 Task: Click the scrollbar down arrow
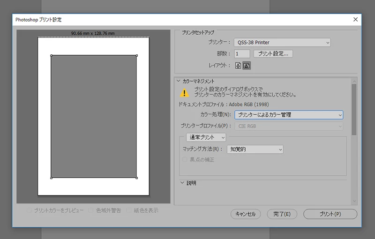coord(354,201)
